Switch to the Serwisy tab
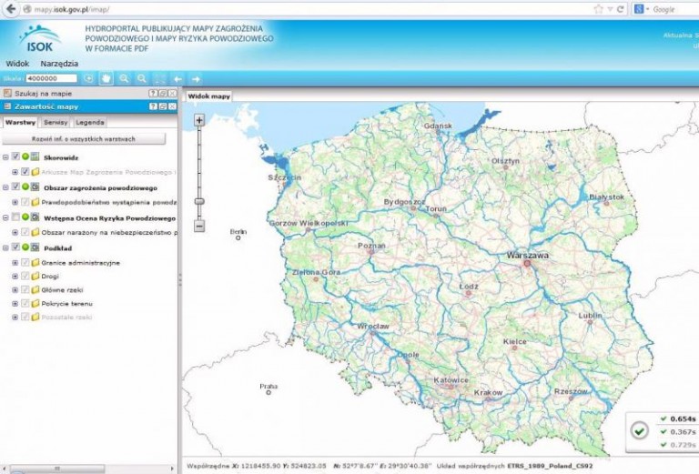The height and width of the screenshot is (474, 699). tap(56, 122)
